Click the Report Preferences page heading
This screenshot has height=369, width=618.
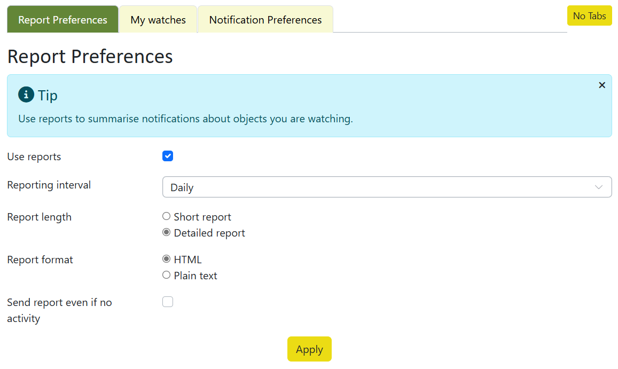[x=90, y=57]
